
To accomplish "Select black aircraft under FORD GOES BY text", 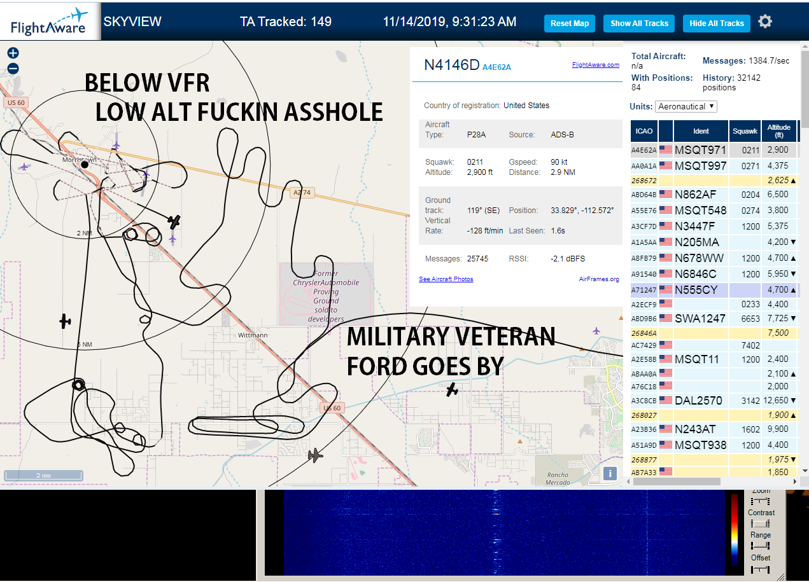I will pyautogui.click(x=452, y=390).
